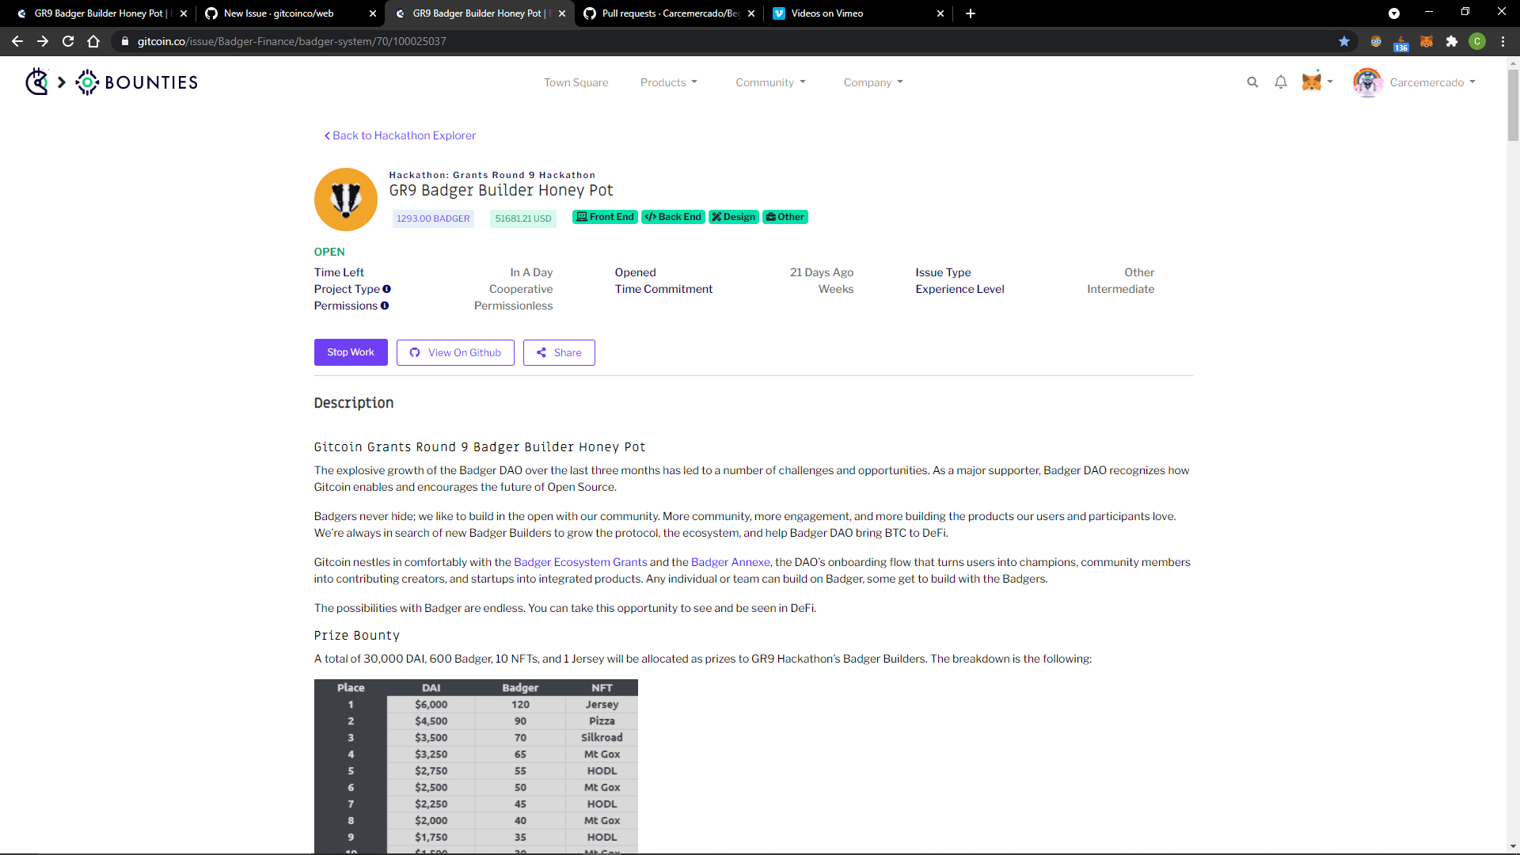Go back to the previous page
Screen dimensions: 1520x855
pos(17,41)
